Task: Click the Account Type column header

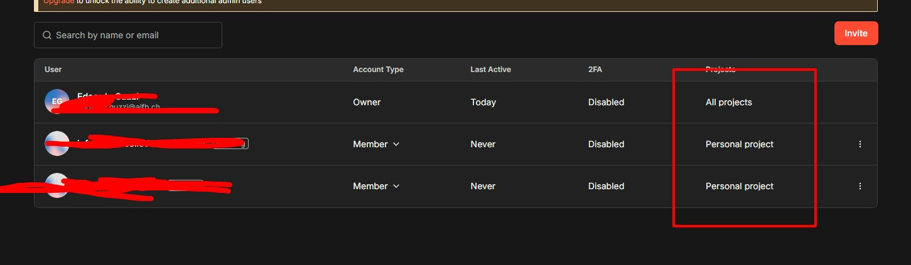Action: pos(378,70)
